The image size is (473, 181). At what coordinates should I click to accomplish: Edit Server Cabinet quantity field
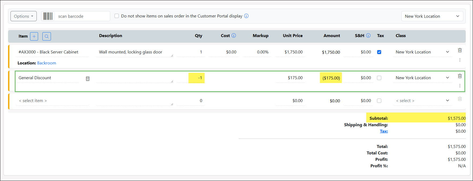[x=191, y=52]
